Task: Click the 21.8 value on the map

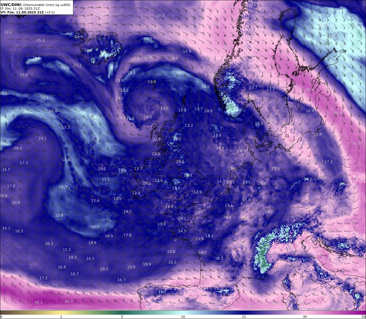Action: 171,251
